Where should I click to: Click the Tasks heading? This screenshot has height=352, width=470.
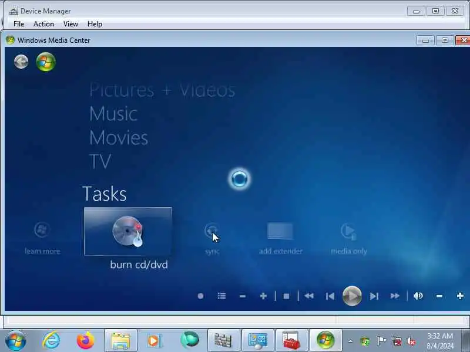pos(105,194)
